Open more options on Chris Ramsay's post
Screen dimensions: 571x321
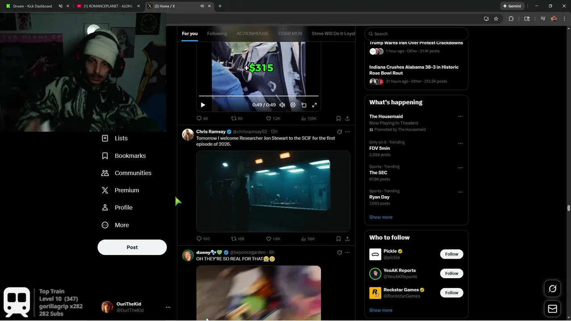348,132
